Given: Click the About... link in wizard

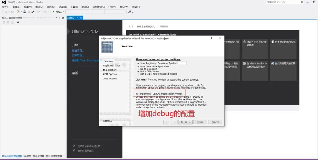Looking at the screenshot, I should [107, 121].
